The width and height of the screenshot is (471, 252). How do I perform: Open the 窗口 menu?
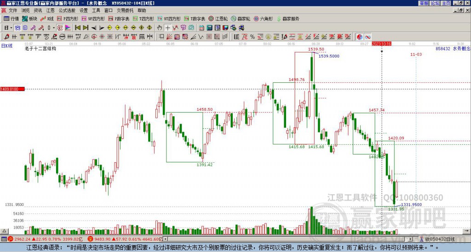coord(109,11)
